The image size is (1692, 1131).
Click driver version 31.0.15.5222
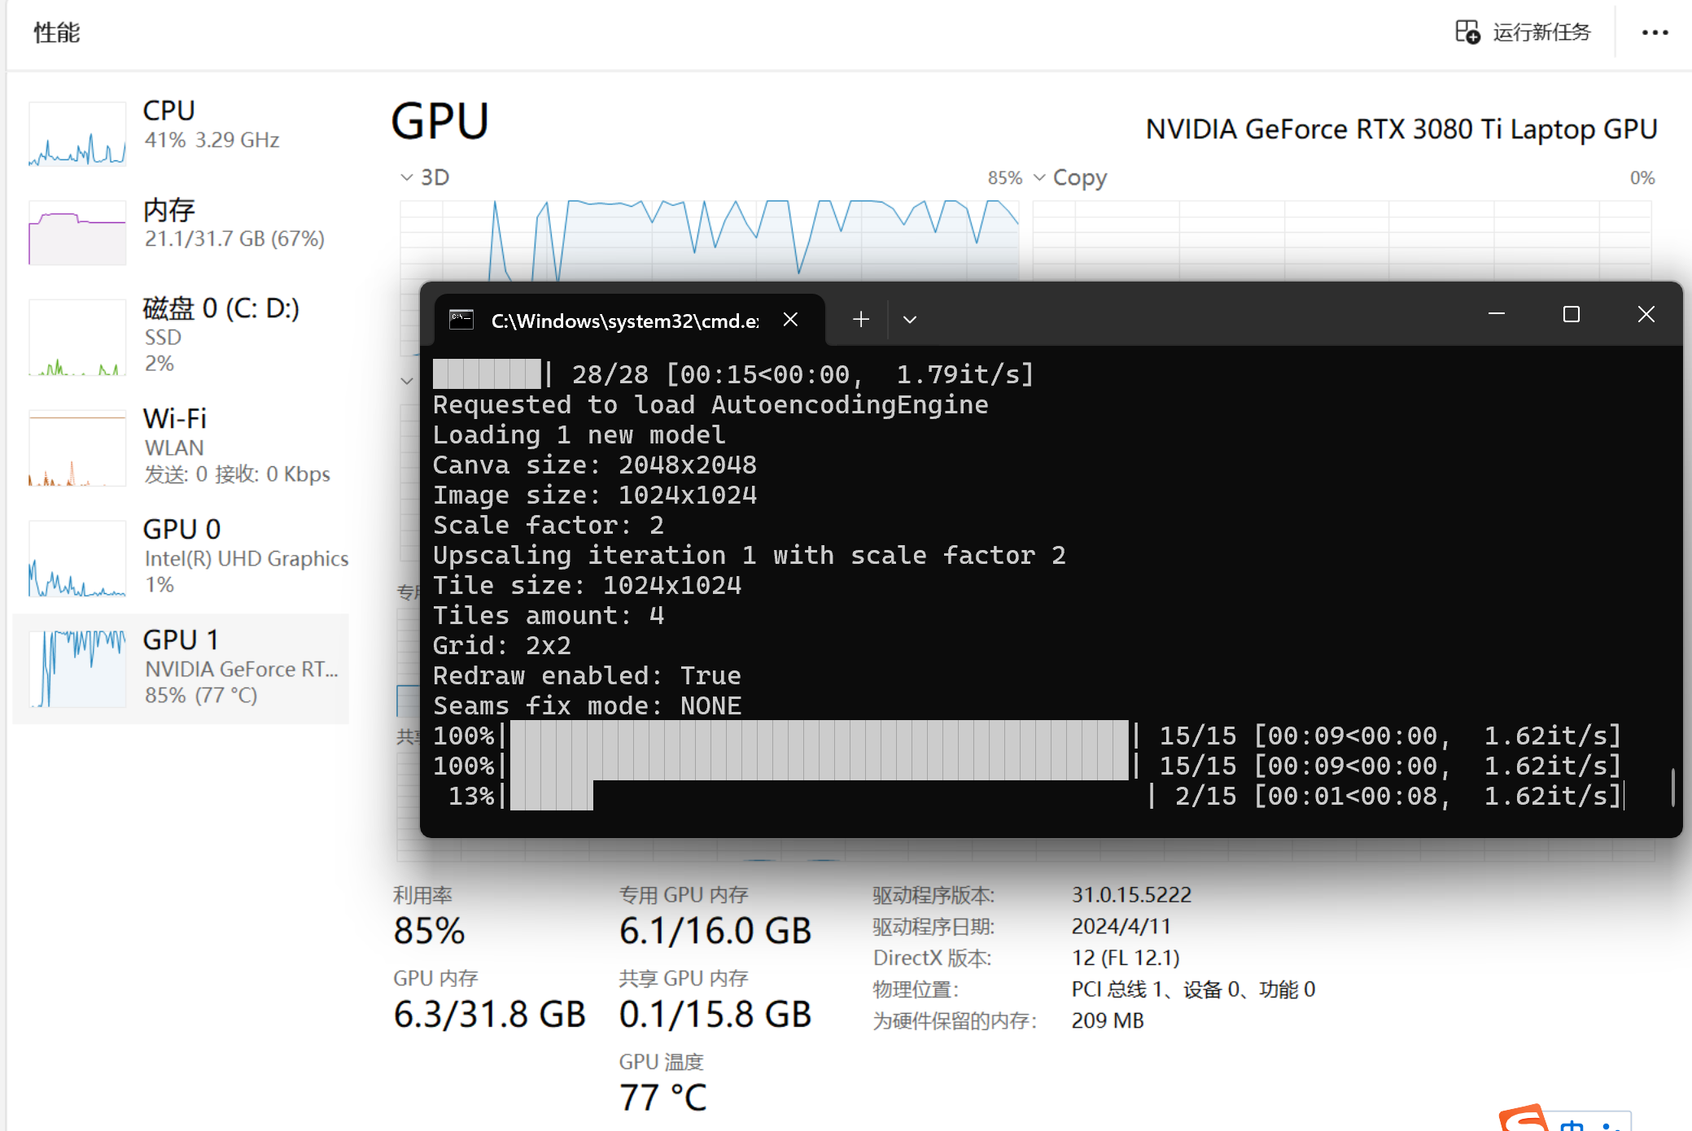pyautogui.click(x=1131, y=895)
